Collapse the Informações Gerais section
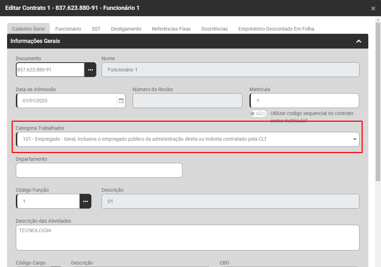Viewport: 381px width, 267px height. pos(359,41)
